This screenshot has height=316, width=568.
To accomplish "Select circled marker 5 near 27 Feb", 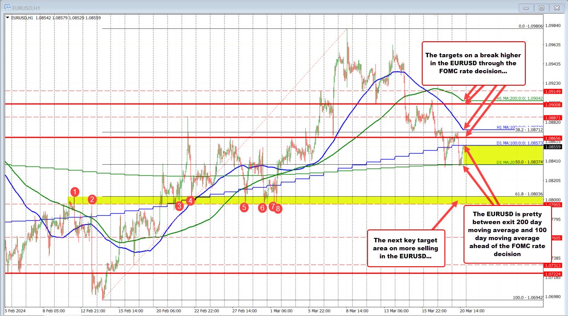I will (x=244, y=207).
